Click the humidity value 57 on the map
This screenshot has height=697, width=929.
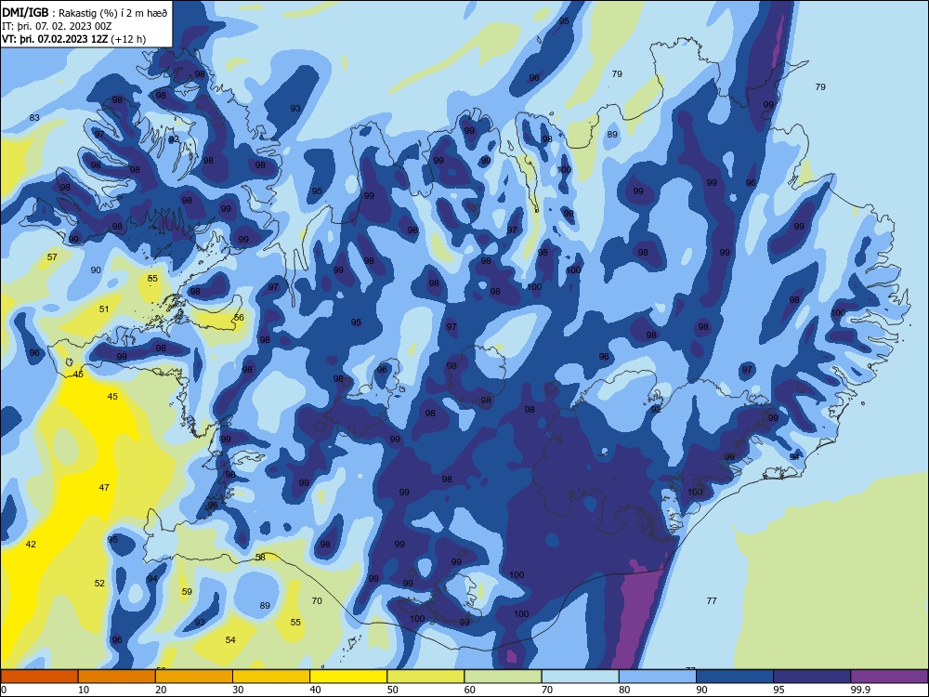coord(52,256)
